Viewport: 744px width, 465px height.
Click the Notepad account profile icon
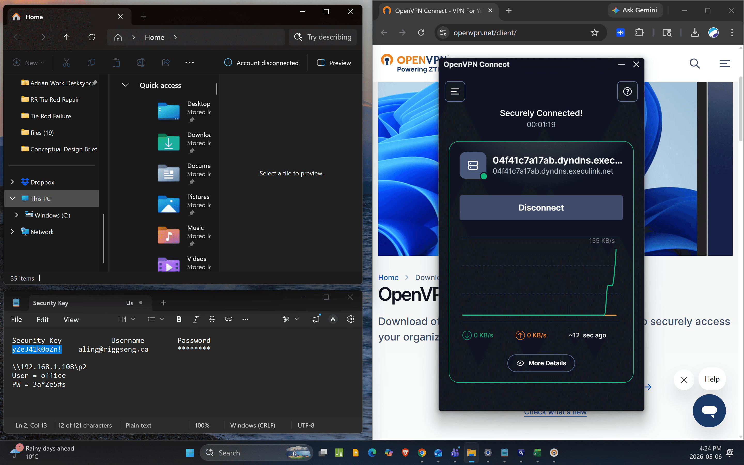pos(333,320)
